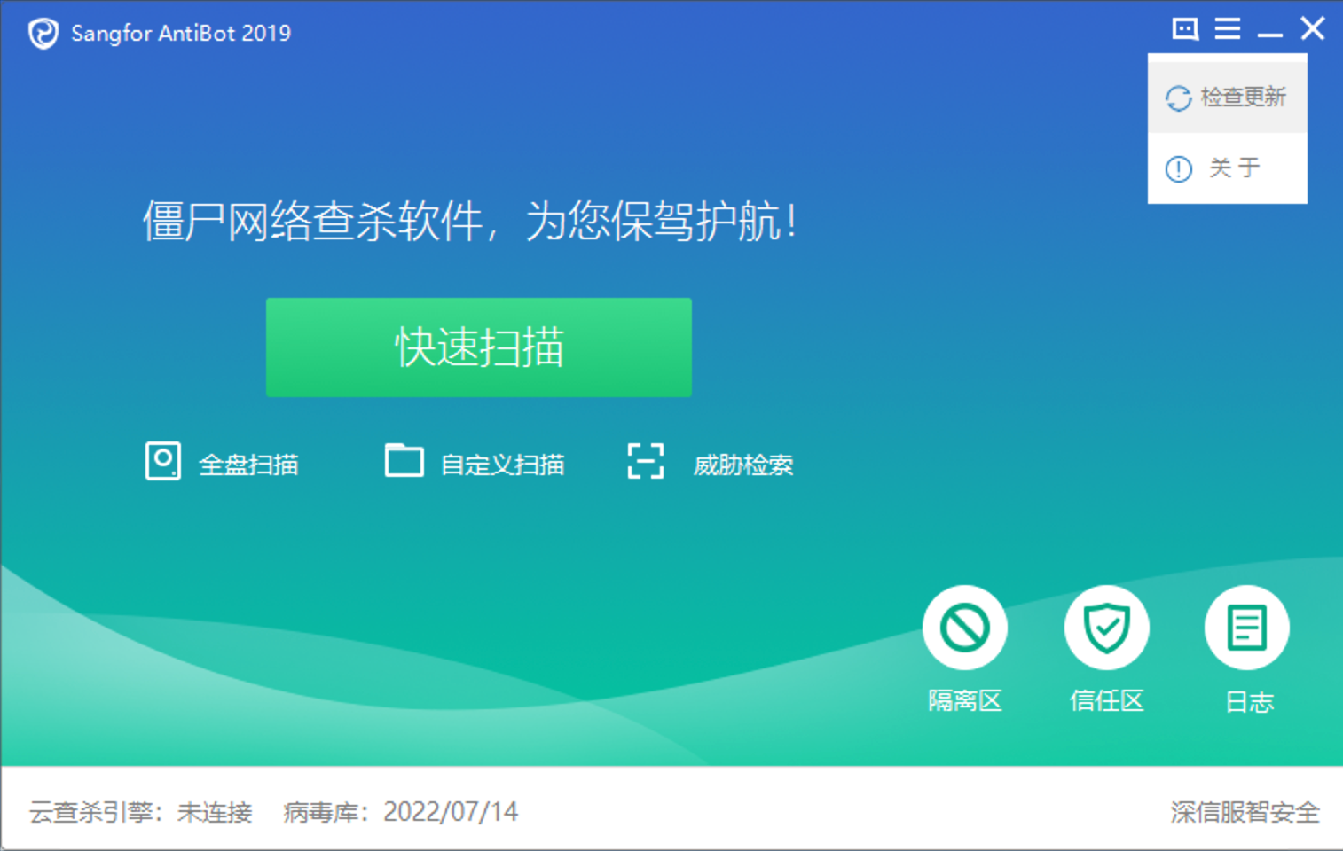Click the 病毒库 date 2022/07/14
Screen dimensions: 1343x851
coord(450,812)
